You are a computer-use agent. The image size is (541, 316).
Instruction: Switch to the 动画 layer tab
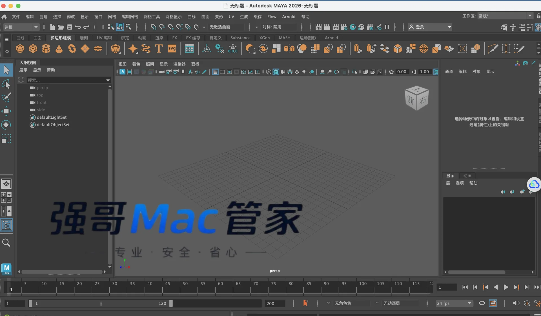point(467,175)
